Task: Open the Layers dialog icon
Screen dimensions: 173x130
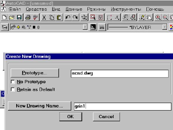Action: (5, 27)
